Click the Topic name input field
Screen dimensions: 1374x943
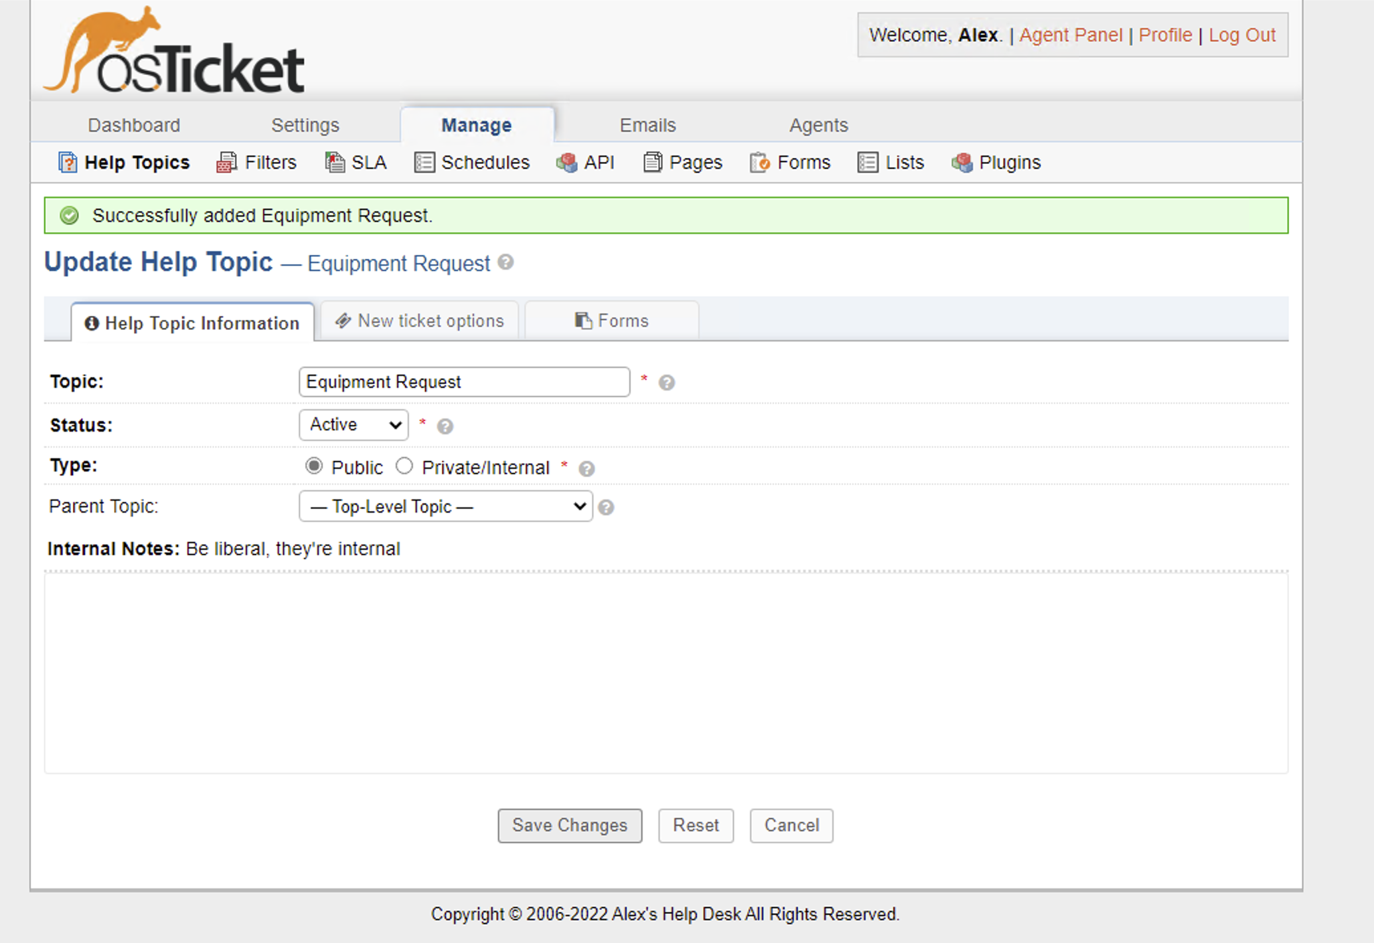click(464, 383)
